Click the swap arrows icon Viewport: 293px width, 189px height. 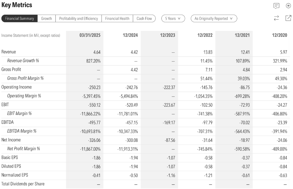tap(276, 18)
